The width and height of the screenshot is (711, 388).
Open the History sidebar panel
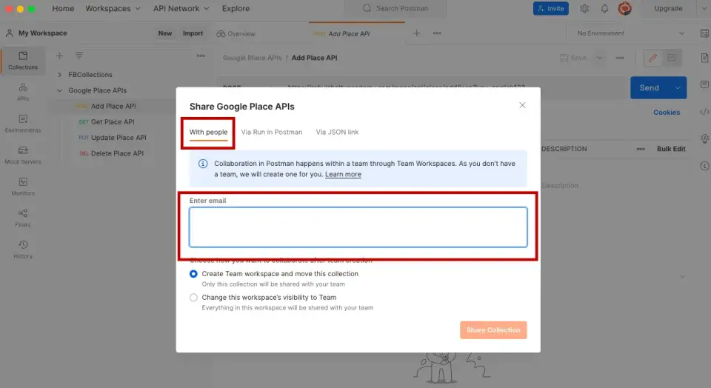click(x=23, y=250)
